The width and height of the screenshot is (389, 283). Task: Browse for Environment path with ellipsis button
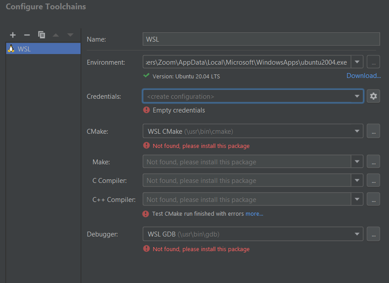click(374, 62)
